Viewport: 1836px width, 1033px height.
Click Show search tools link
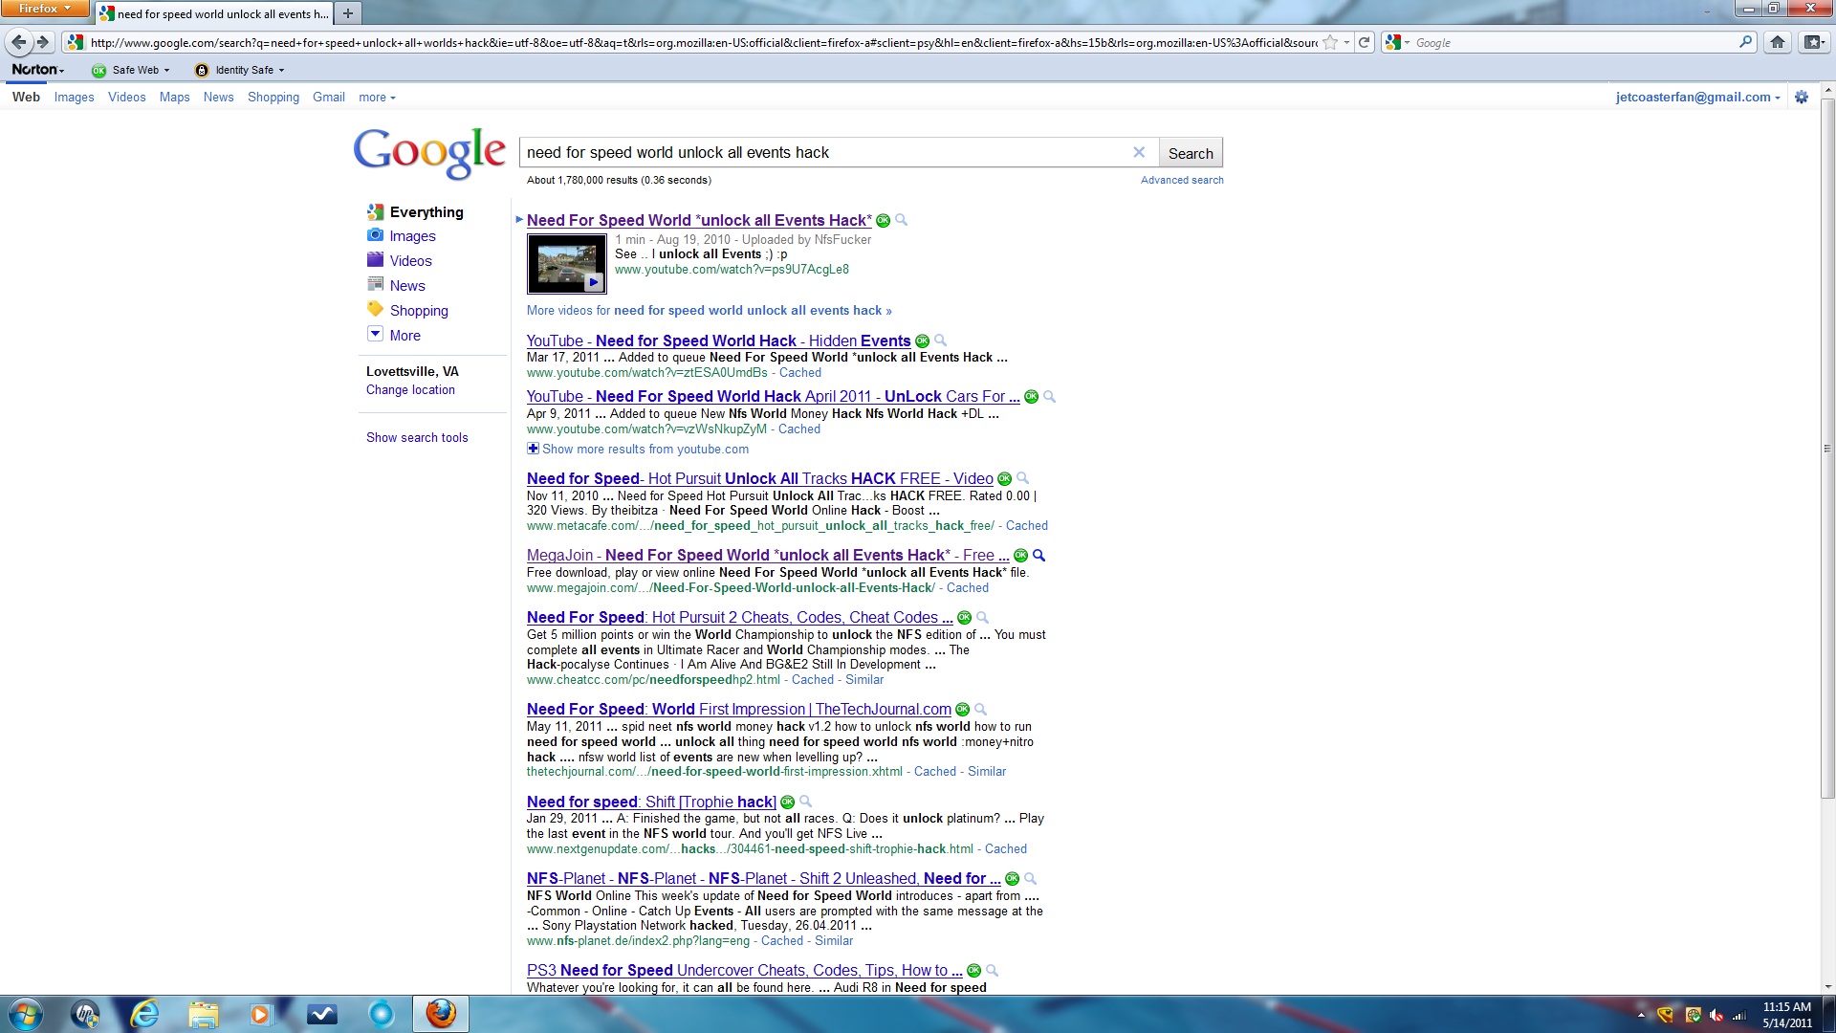[x=417, y=438]
